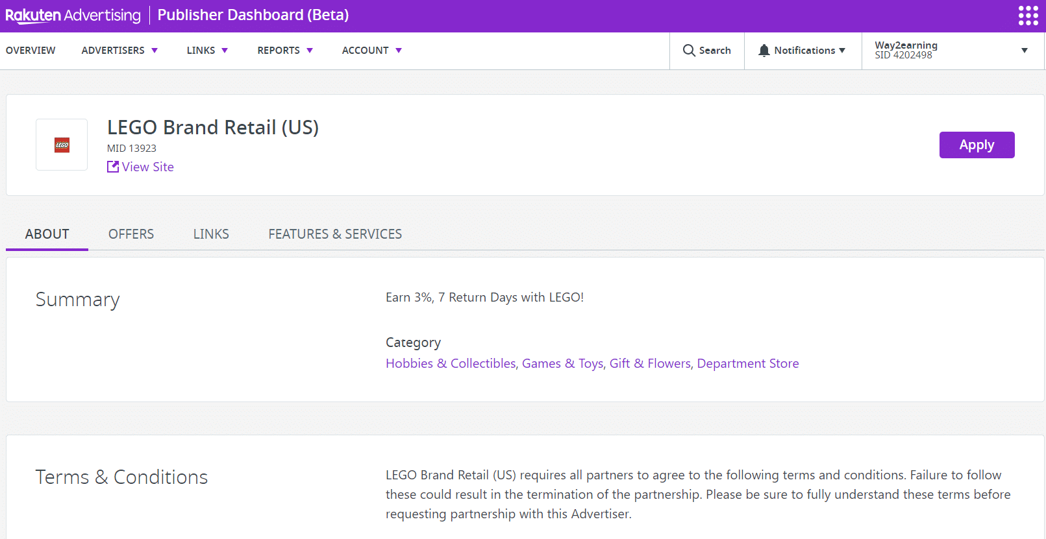Expand the Links menu arrow
1046x539 pixels.
(x=225, y=51)
